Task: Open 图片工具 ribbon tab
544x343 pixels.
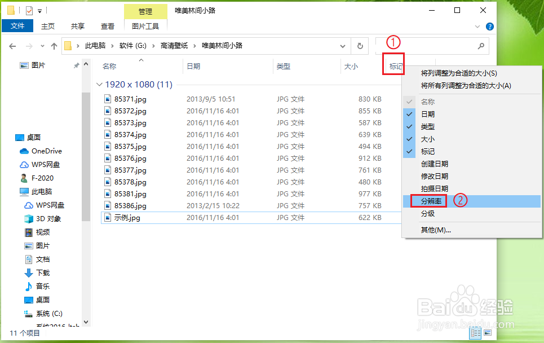Action: 145,27
